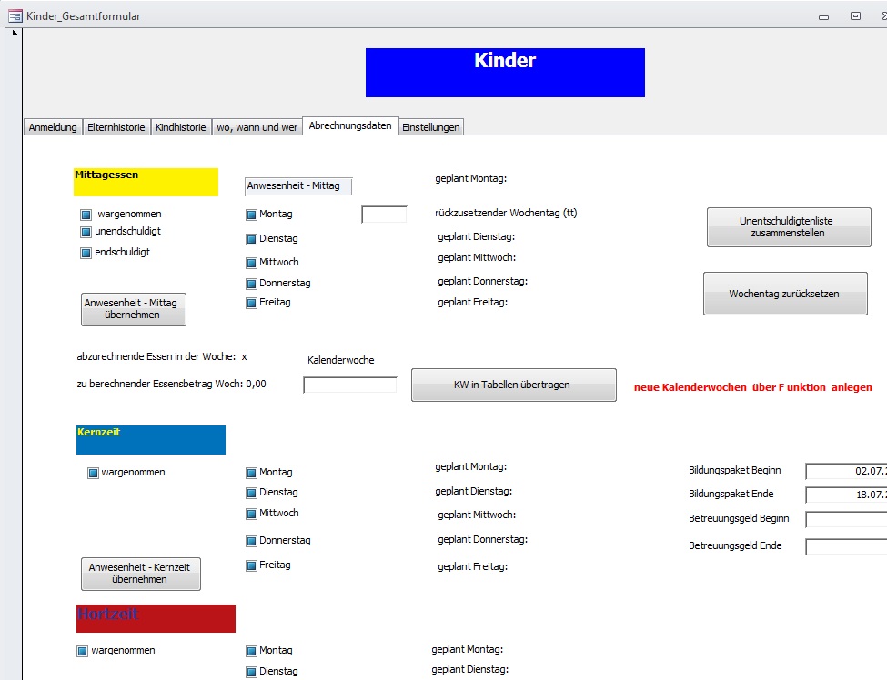Select the wo, wann und wer tab
Viewport: 887px width, 680px height.
coord(257,128)
